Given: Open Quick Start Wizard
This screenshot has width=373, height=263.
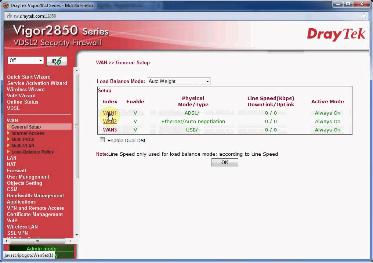Looking at the screenshot, I should (29, 77).
